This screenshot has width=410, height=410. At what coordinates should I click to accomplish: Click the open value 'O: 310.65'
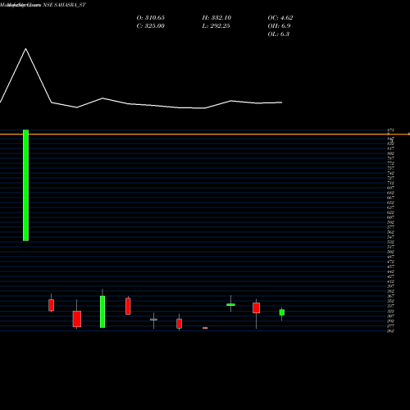click(x=151, y=18)
